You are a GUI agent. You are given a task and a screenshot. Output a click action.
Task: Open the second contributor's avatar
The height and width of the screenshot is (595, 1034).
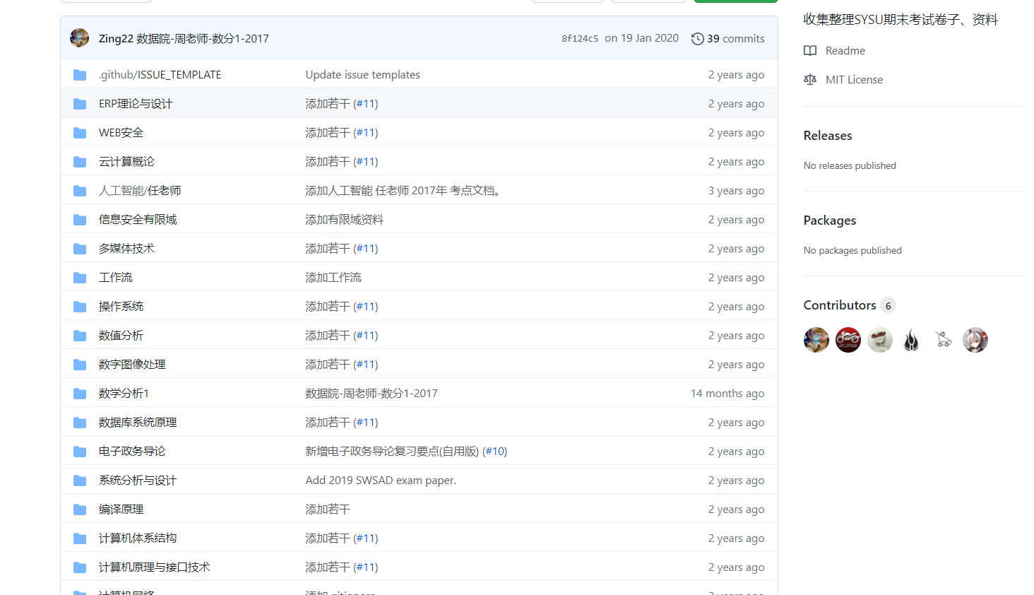[x=848, y=340]
